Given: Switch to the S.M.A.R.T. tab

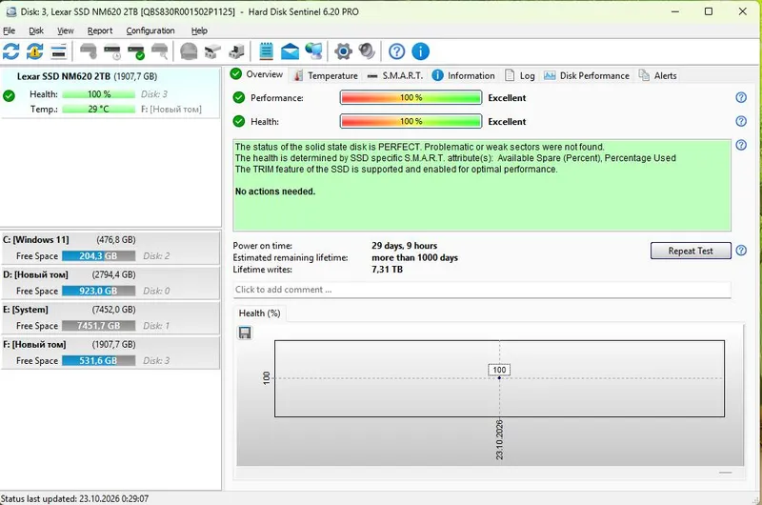Looking at the screenshot, I should 395,76.
